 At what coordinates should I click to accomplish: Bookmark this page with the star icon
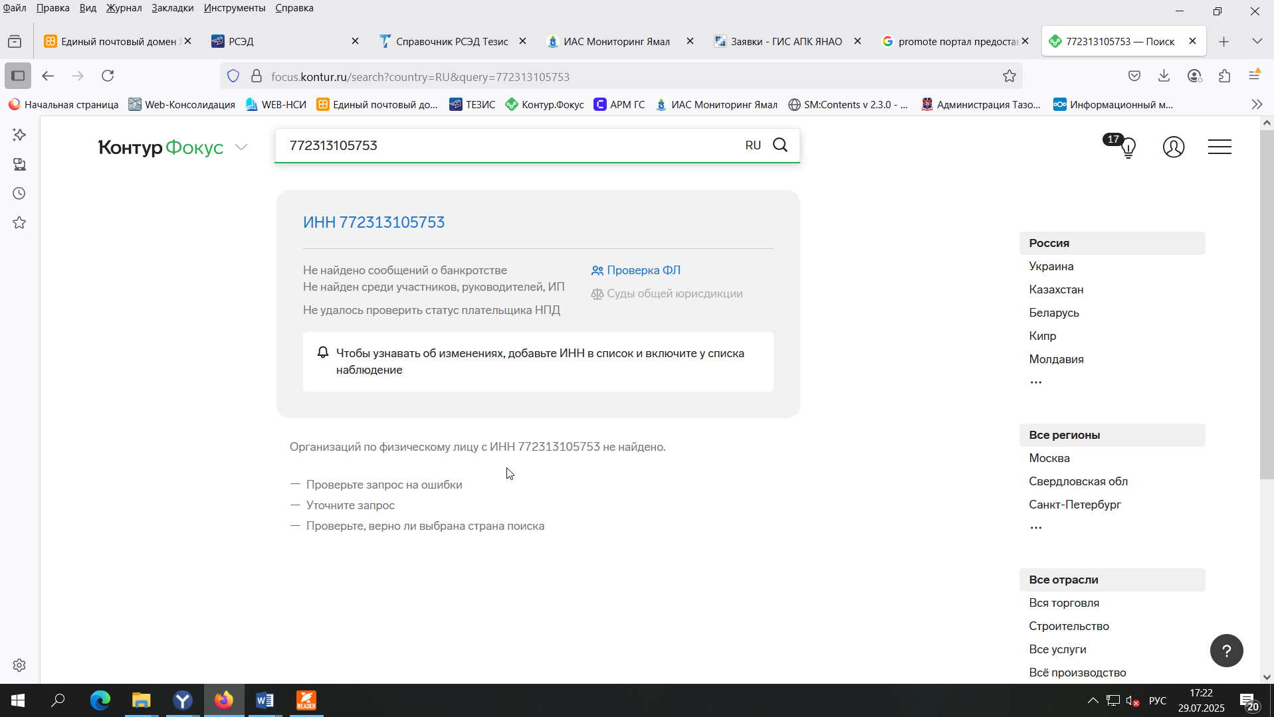(1009, 76)
